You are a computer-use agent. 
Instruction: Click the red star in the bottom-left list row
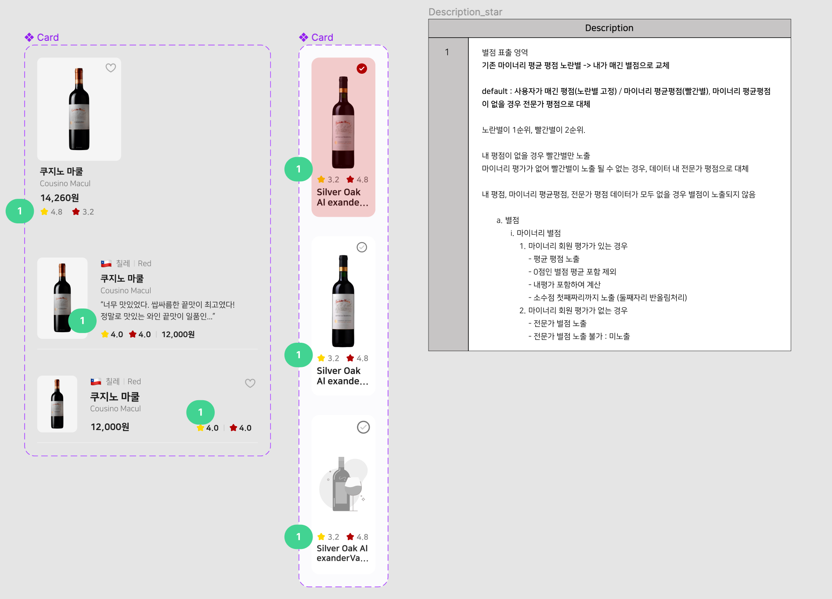coord(234,427)
